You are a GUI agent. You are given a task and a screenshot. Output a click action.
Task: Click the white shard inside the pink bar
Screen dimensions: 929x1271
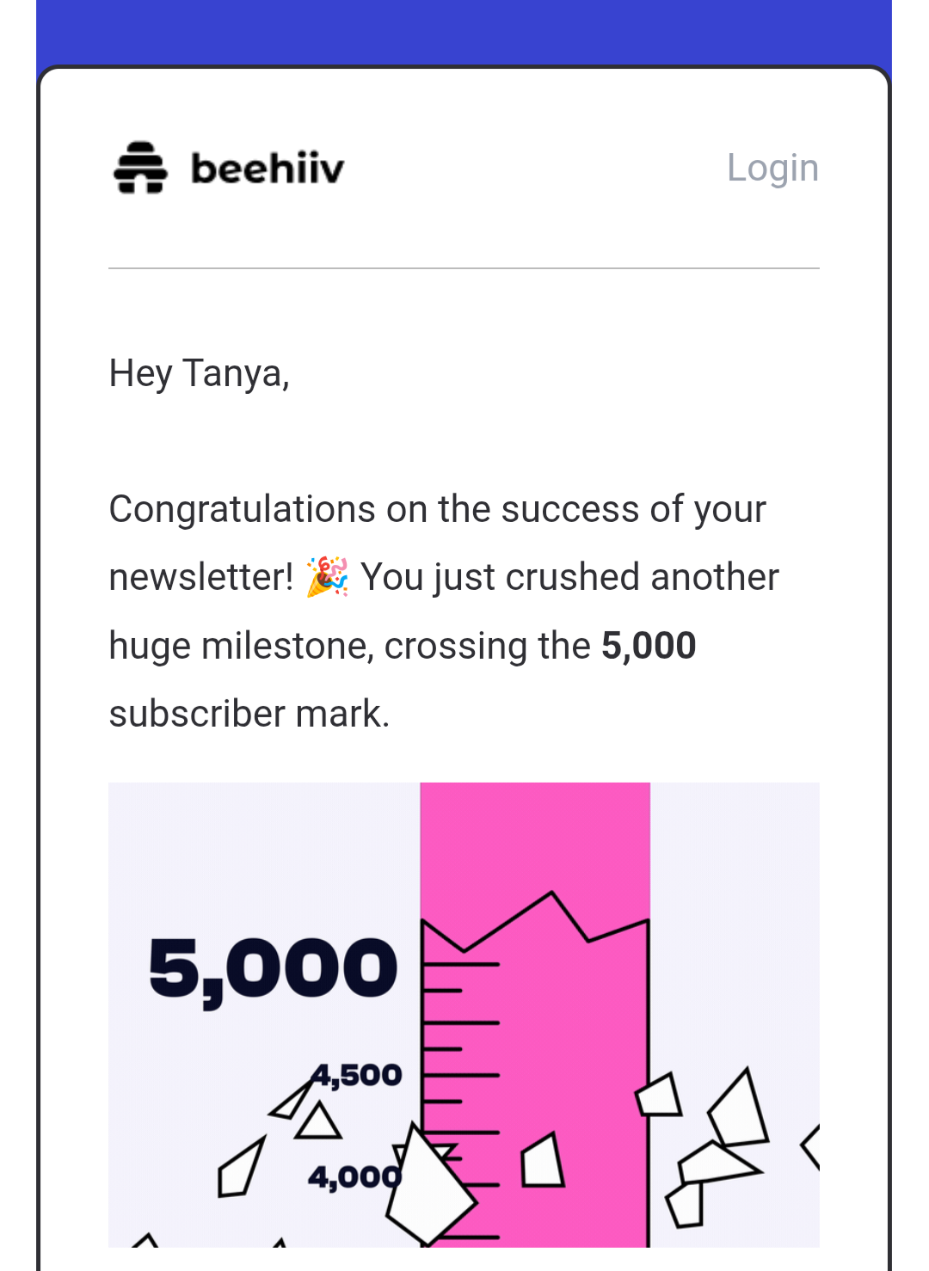(543, 1161)
